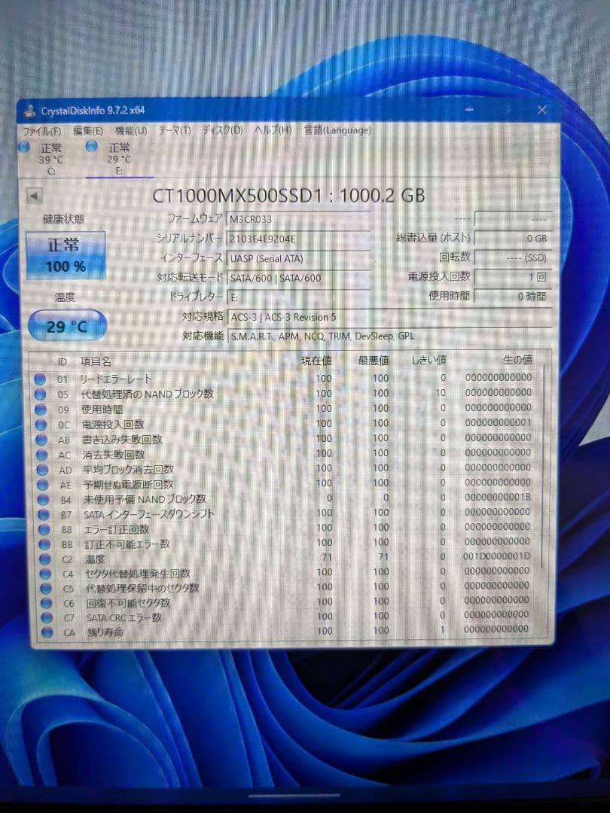This screenshot has width=610, height=813.
Task: Click the 正常 100% health status box
Action: tap(66, 255)
